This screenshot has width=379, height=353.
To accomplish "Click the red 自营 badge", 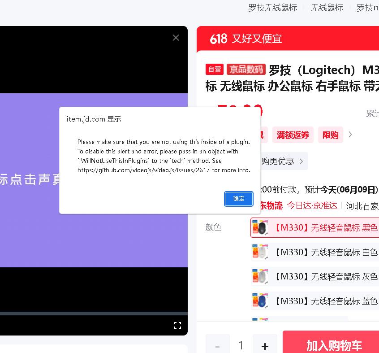I will coord(215,70).
